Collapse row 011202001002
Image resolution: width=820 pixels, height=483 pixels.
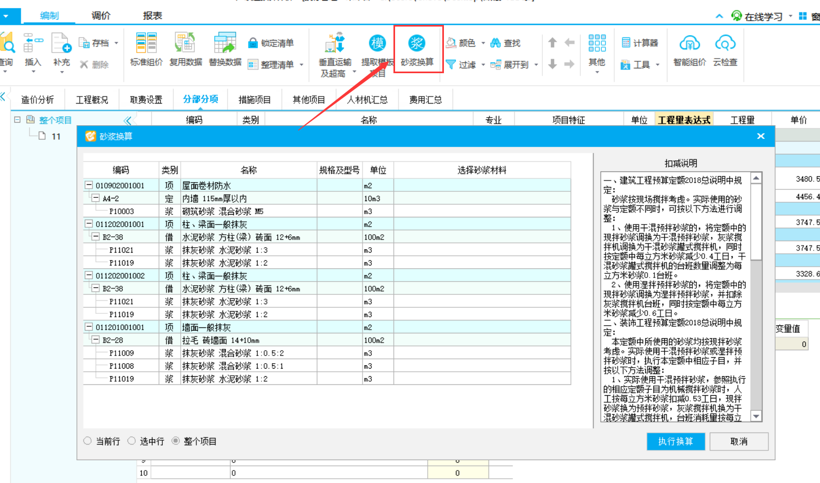point(88,275)
